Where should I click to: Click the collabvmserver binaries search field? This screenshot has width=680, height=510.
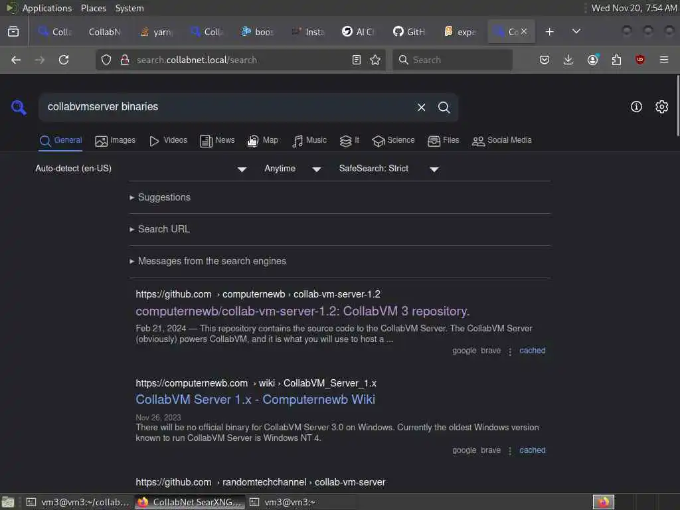tap(228, 107)
